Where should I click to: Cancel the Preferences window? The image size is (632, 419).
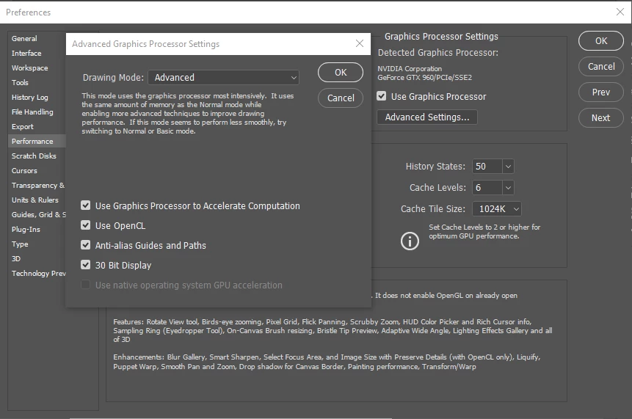[x=601, y=67]
